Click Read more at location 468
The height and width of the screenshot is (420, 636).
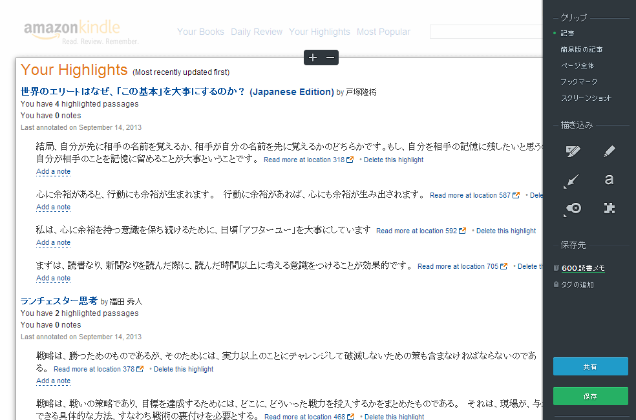[x=304, y=416]
